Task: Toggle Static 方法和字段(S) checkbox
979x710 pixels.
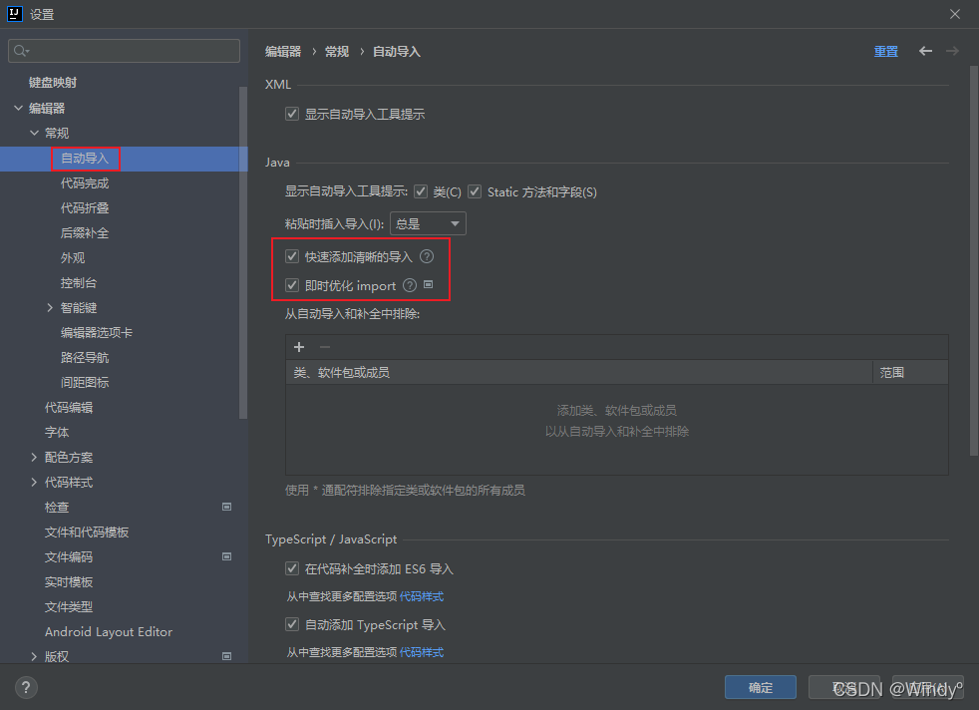Action: (475, 191)
